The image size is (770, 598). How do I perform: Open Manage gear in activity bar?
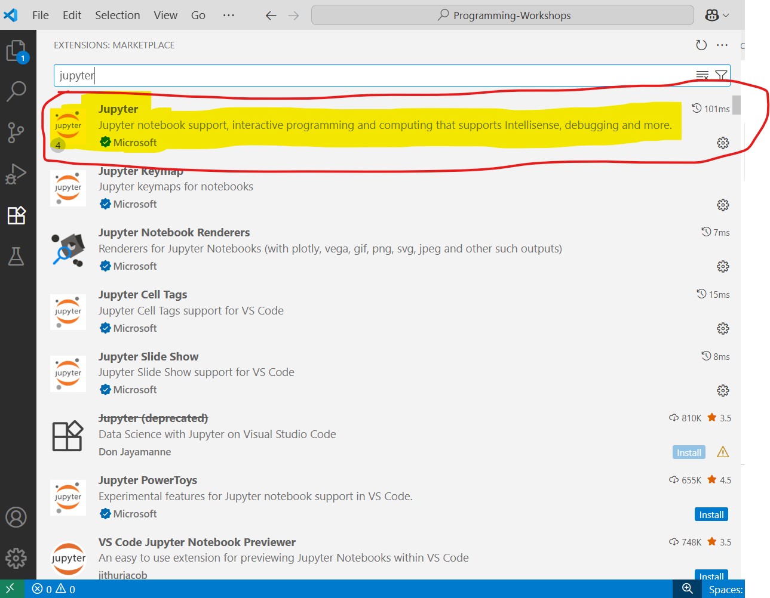(16, 558)
